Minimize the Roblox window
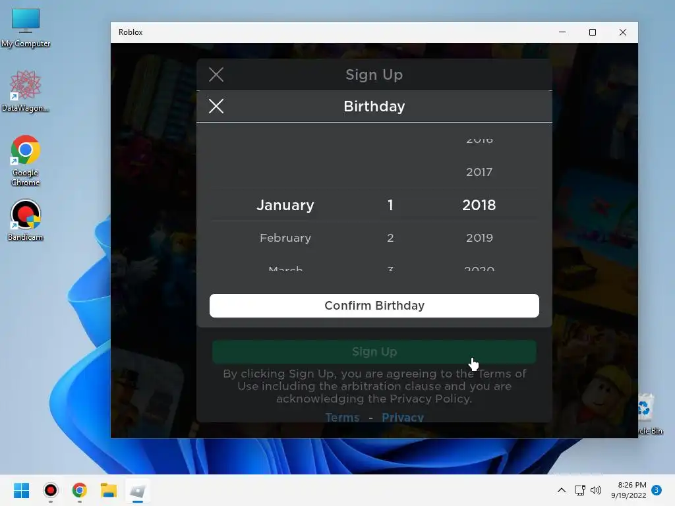Image resolution: width=675 pixels, height=506 pixels. (562, 32)
